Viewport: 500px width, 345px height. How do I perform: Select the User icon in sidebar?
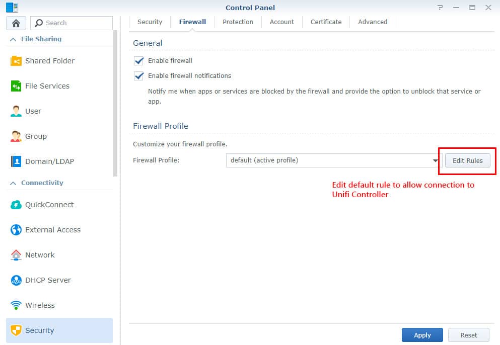pyautogui.click(x=16, y=111)
